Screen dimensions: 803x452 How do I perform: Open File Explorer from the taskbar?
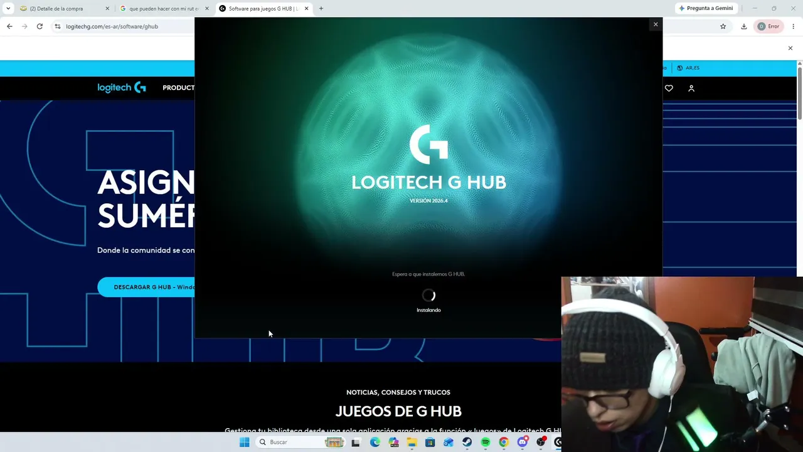click(412, 442)
